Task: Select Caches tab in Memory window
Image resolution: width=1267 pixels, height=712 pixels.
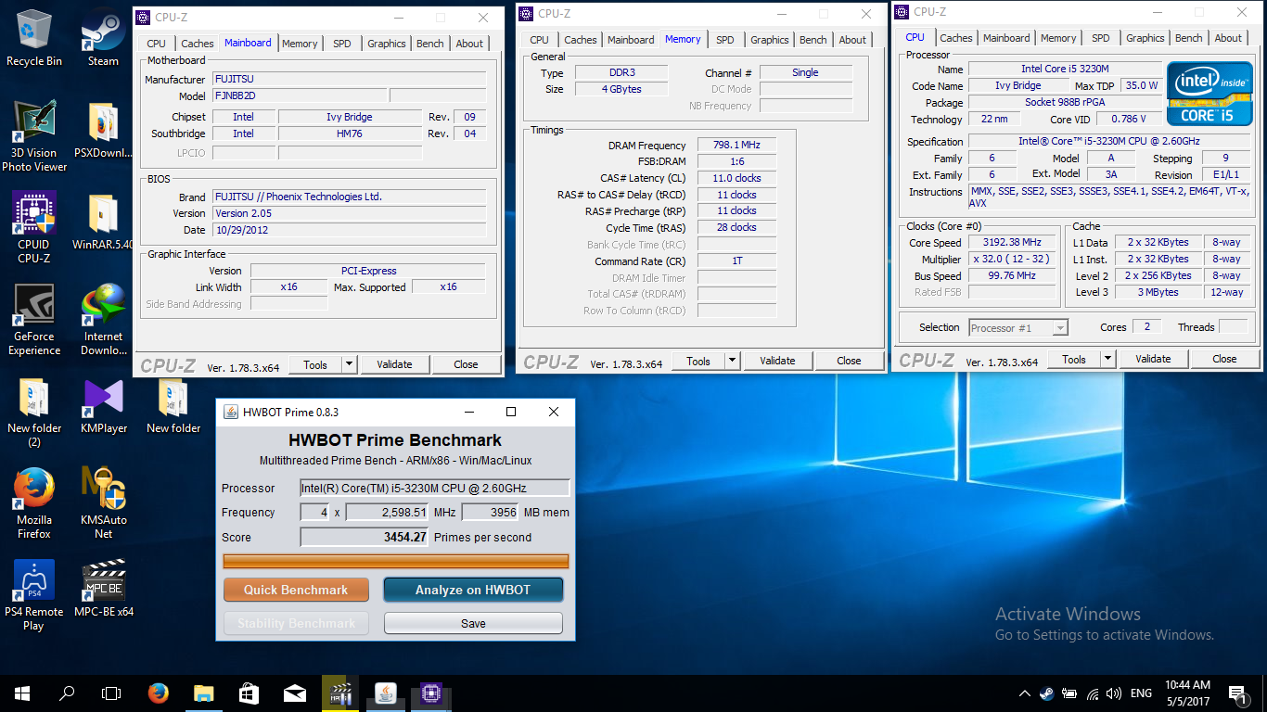Action: [x=581, y=40]
